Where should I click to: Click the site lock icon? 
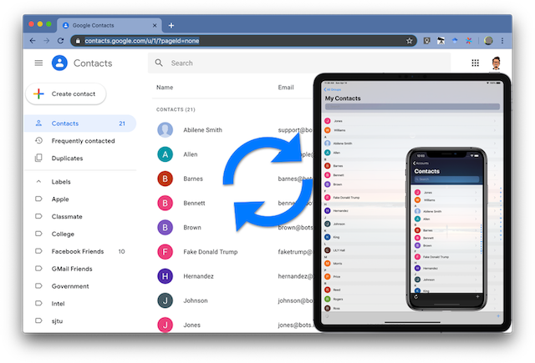click(78, 41)
